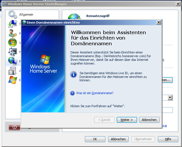Open the add-ins package icon in sidebar
This screenshot has width=182, height=147.
click(12, 70)
